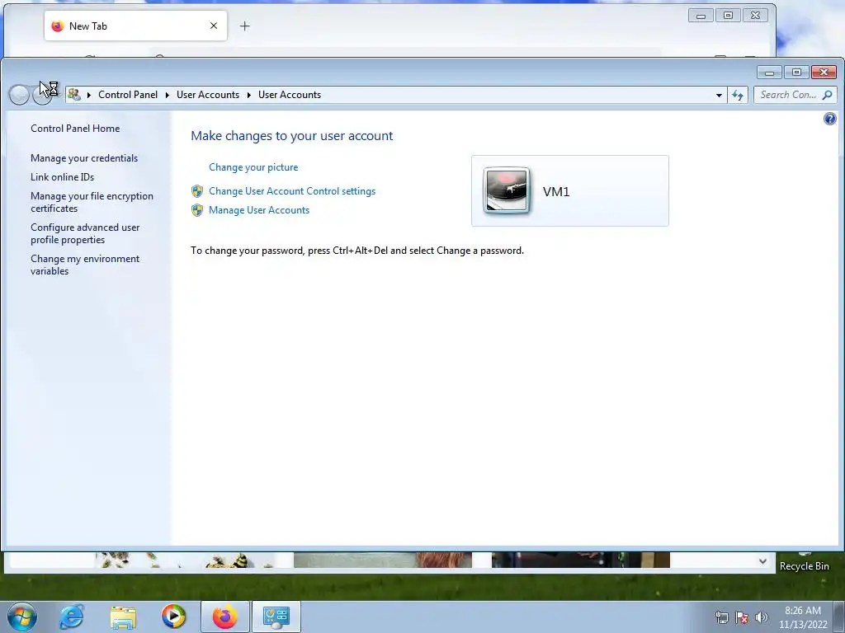Viewport: 845px width, 633px height.
Task: Click the Recycle Bin desktop label
Action: click(804, 565)
